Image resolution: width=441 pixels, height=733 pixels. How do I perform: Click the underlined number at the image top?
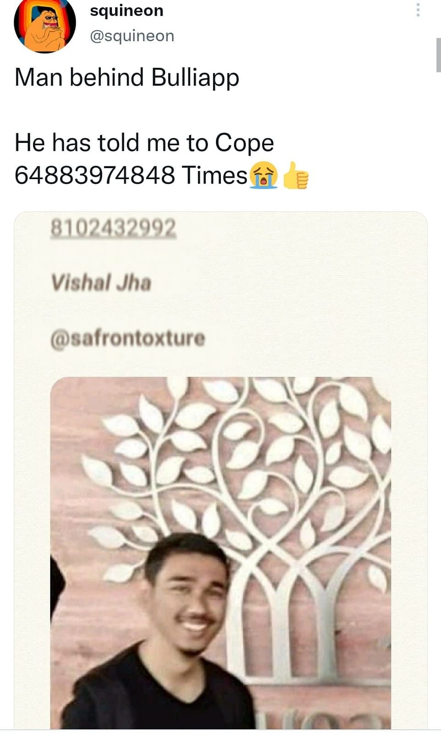tap(113, 228)
